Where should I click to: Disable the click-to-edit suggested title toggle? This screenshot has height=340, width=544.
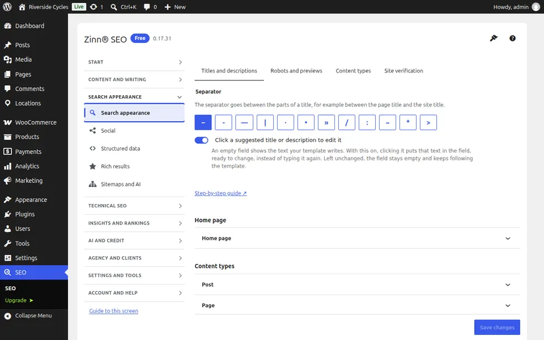point(202,140)
